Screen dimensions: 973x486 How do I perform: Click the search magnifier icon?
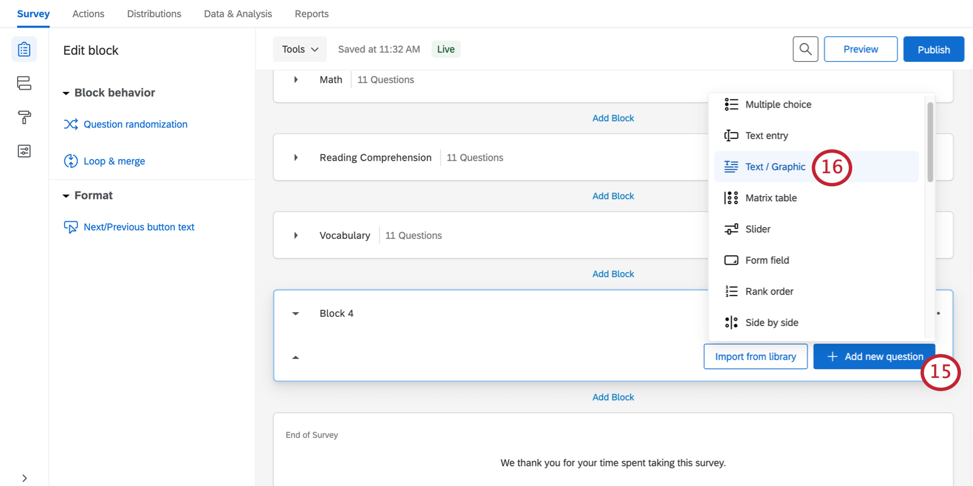click(805, 49)
